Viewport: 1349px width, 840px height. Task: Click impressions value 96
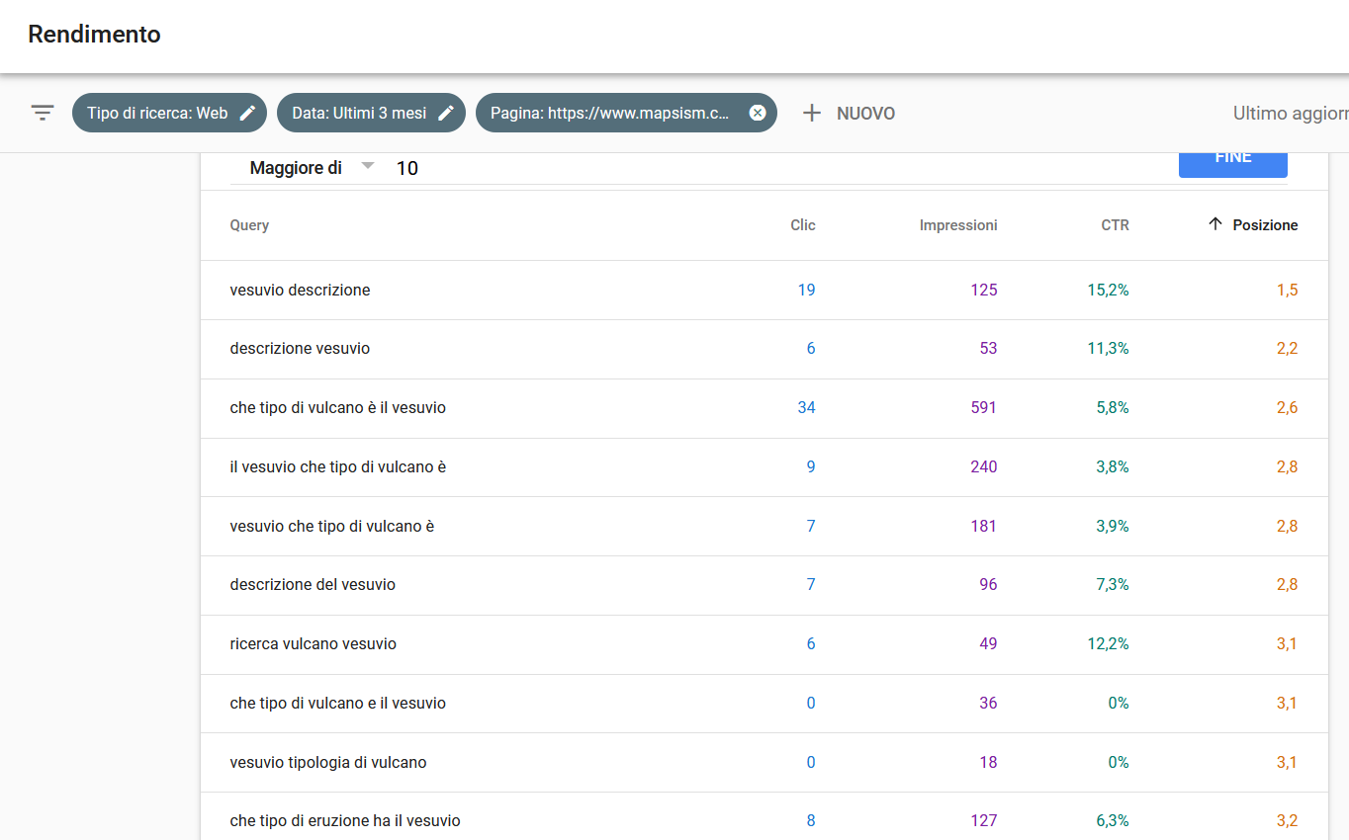[x=988, y=584]
